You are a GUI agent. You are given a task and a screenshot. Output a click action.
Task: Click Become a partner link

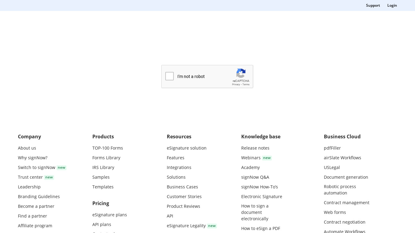(36, 206)
